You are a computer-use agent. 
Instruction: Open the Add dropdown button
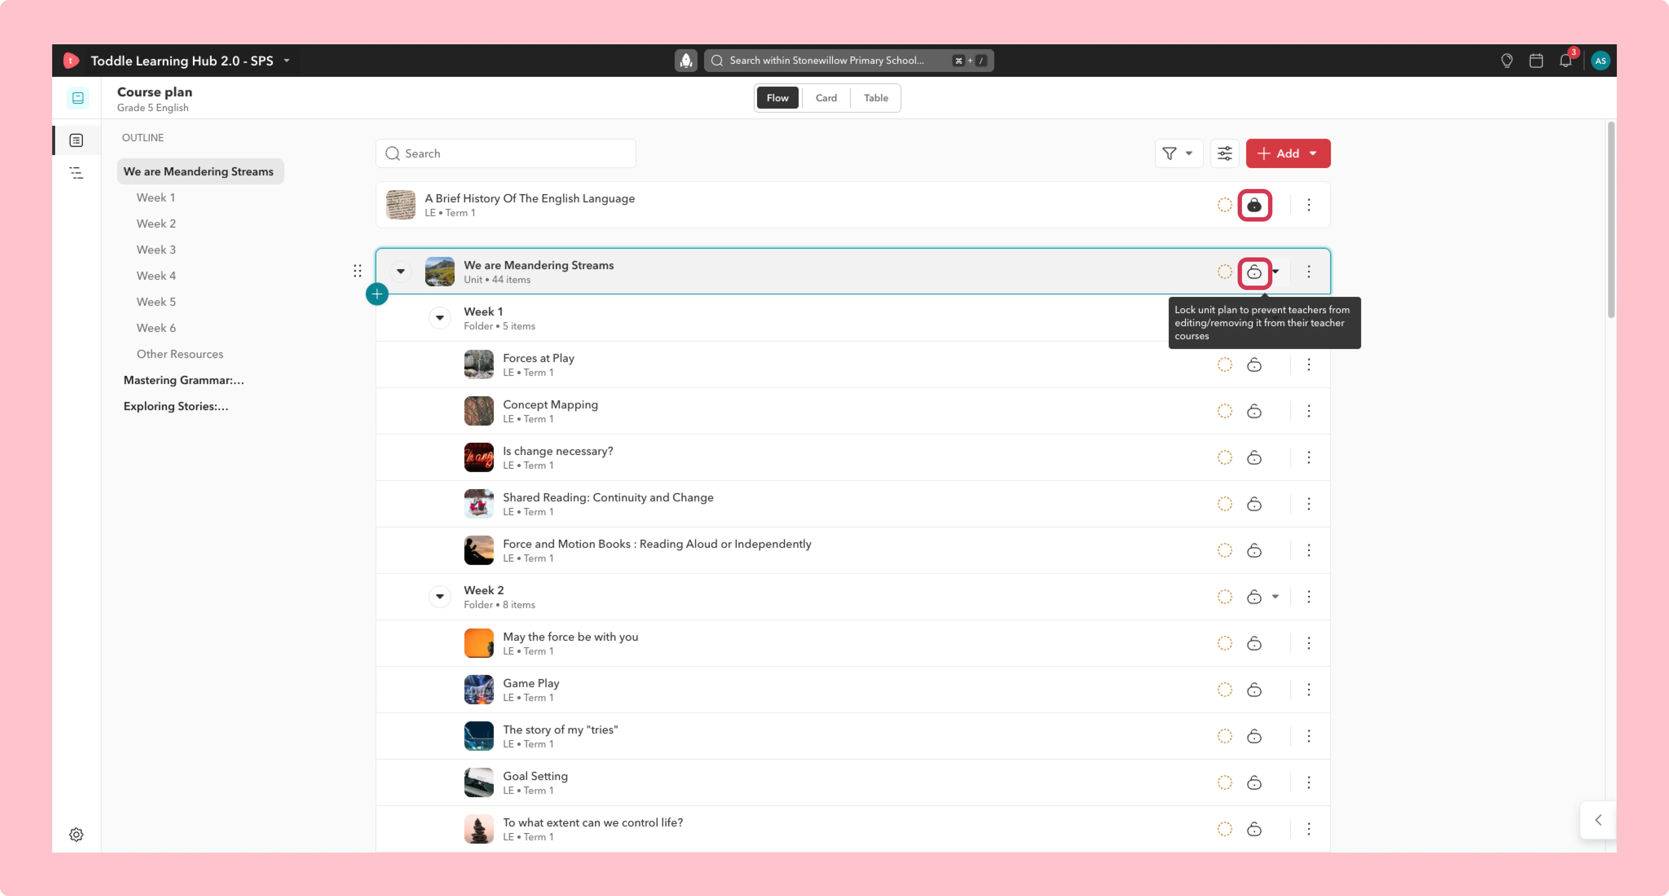(1288, 153)
